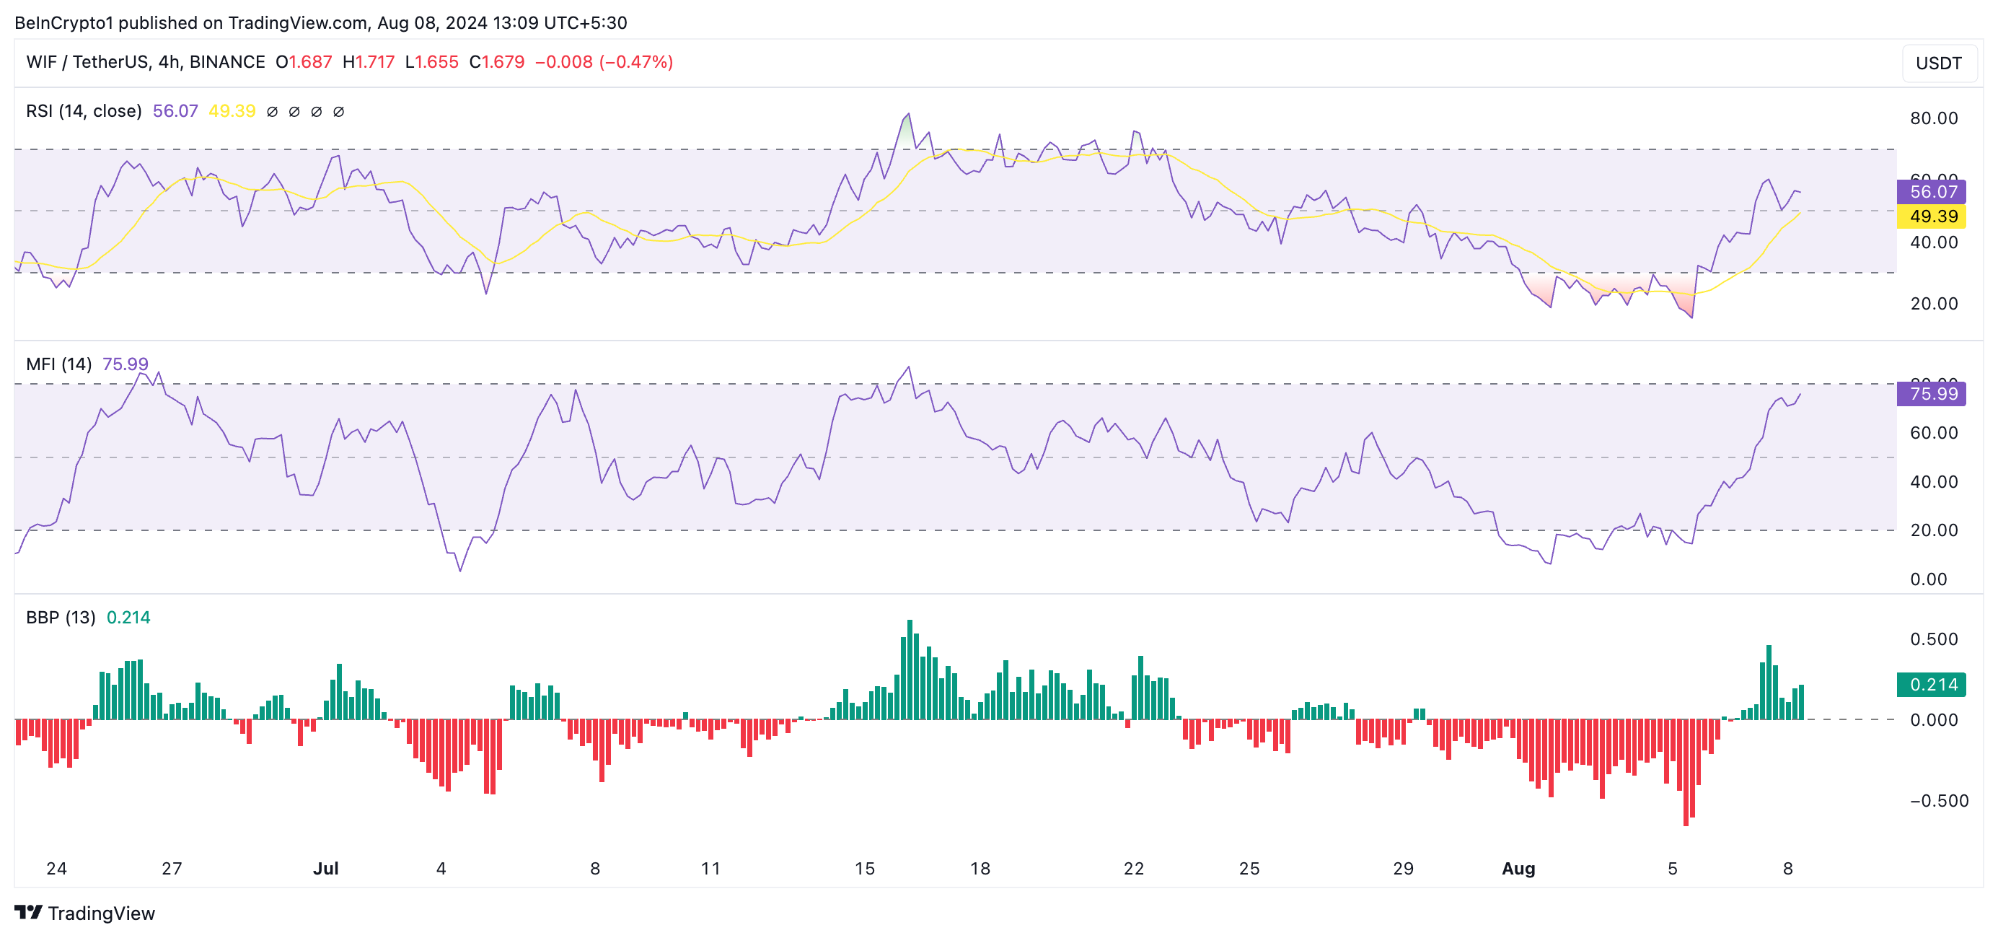
Task: Click the last empty-value symbol in RSI legend
Action: [339, 112]
